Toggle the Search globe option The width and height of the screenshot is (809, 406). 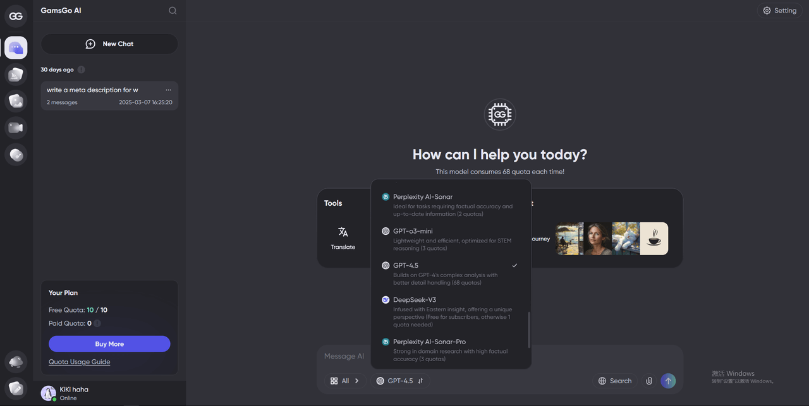614,381
